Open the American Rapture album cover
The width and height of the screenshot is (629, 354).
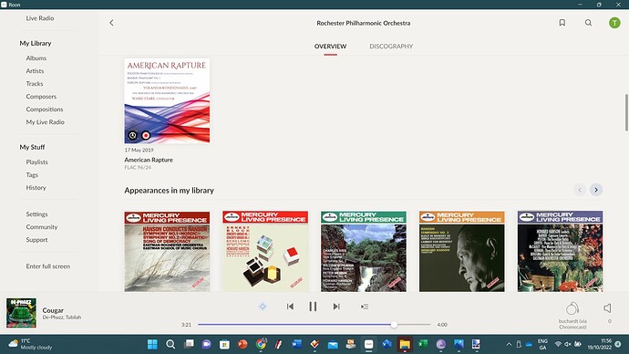point(167,100)
